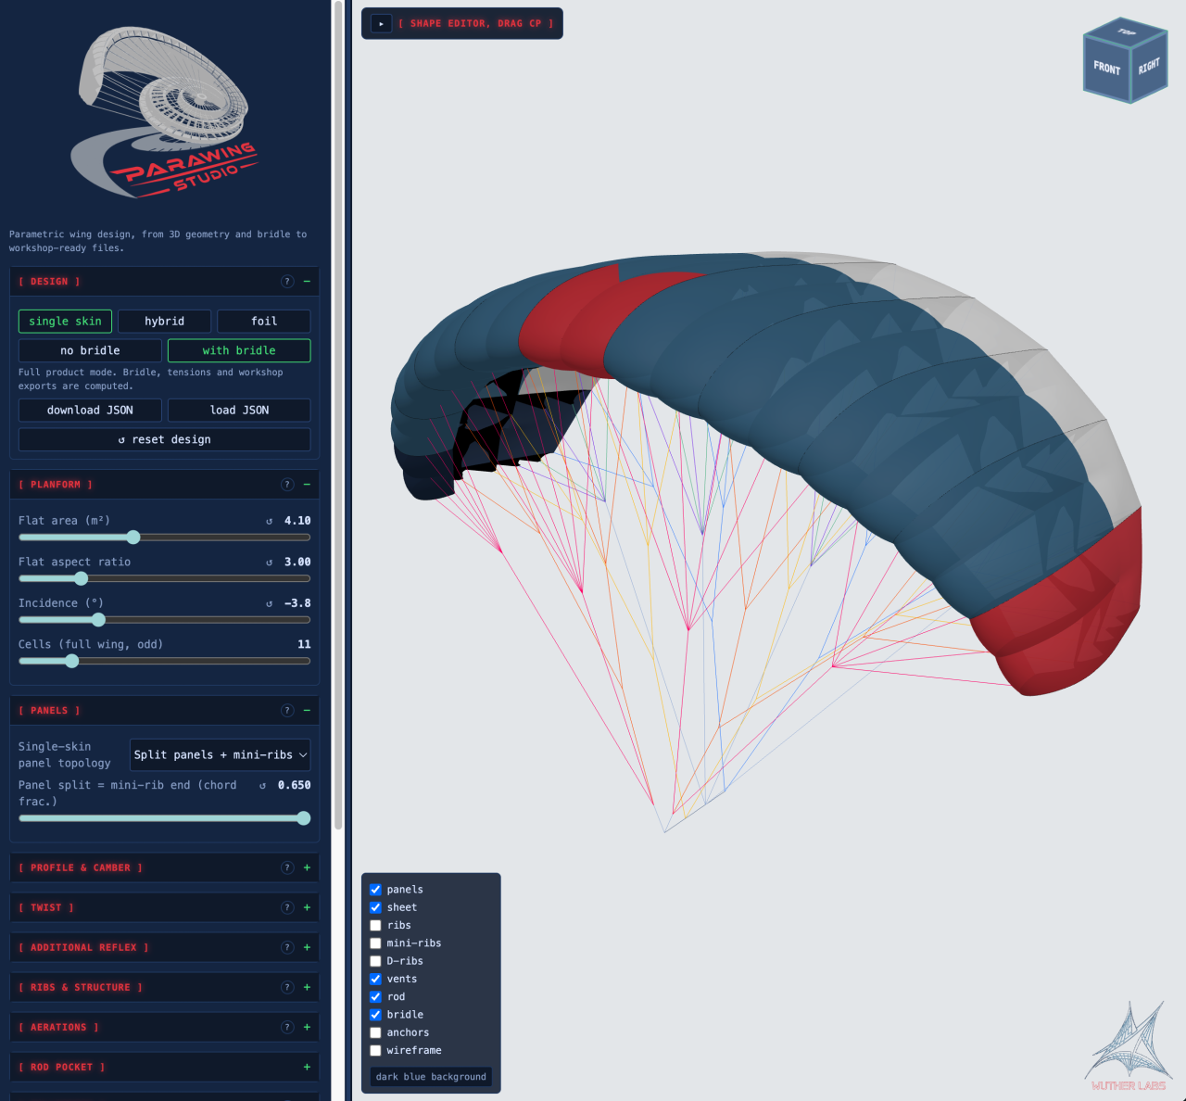Image resolution: width=1186 pixels, height=1101 pixels.
Task: Reset Incidence value to default
Action: click(270, 603)
